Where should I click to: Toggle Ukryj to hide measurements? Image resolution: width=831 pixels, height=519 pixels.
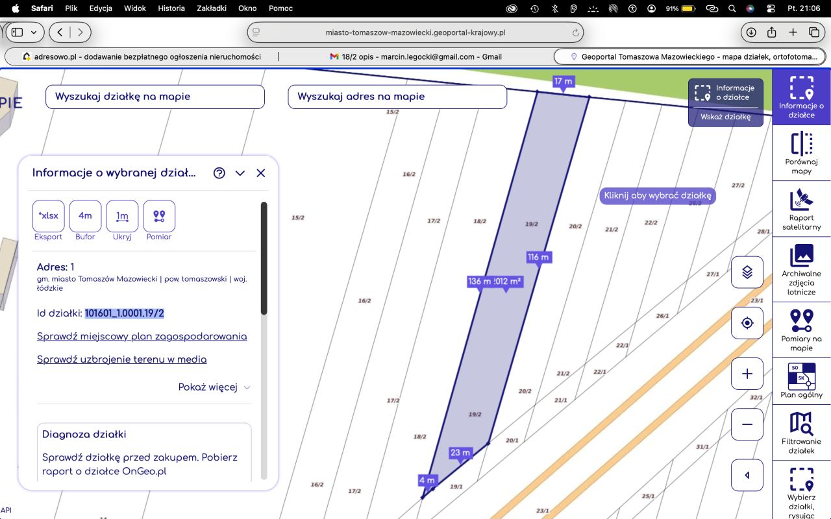(122, 216)
